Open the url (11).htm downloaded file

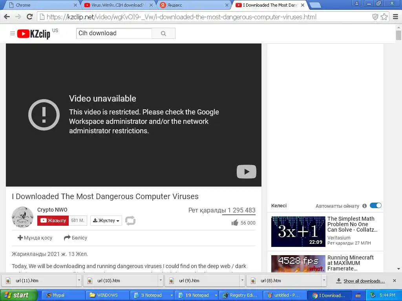coord(39,281)
